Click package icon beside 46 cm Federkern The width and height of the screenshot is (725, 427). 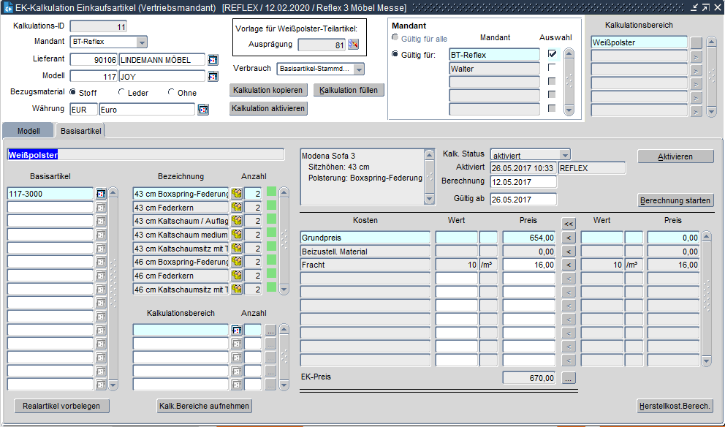pos(237,276)
